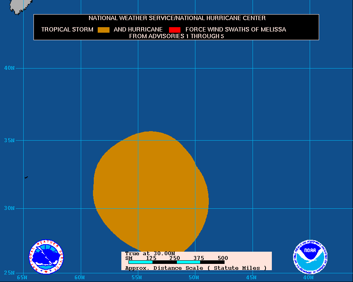Screen dimensions: 353x282
Task: Click the 250 mile scale marker
Action: pyautogui.click(x=175, y=258)
